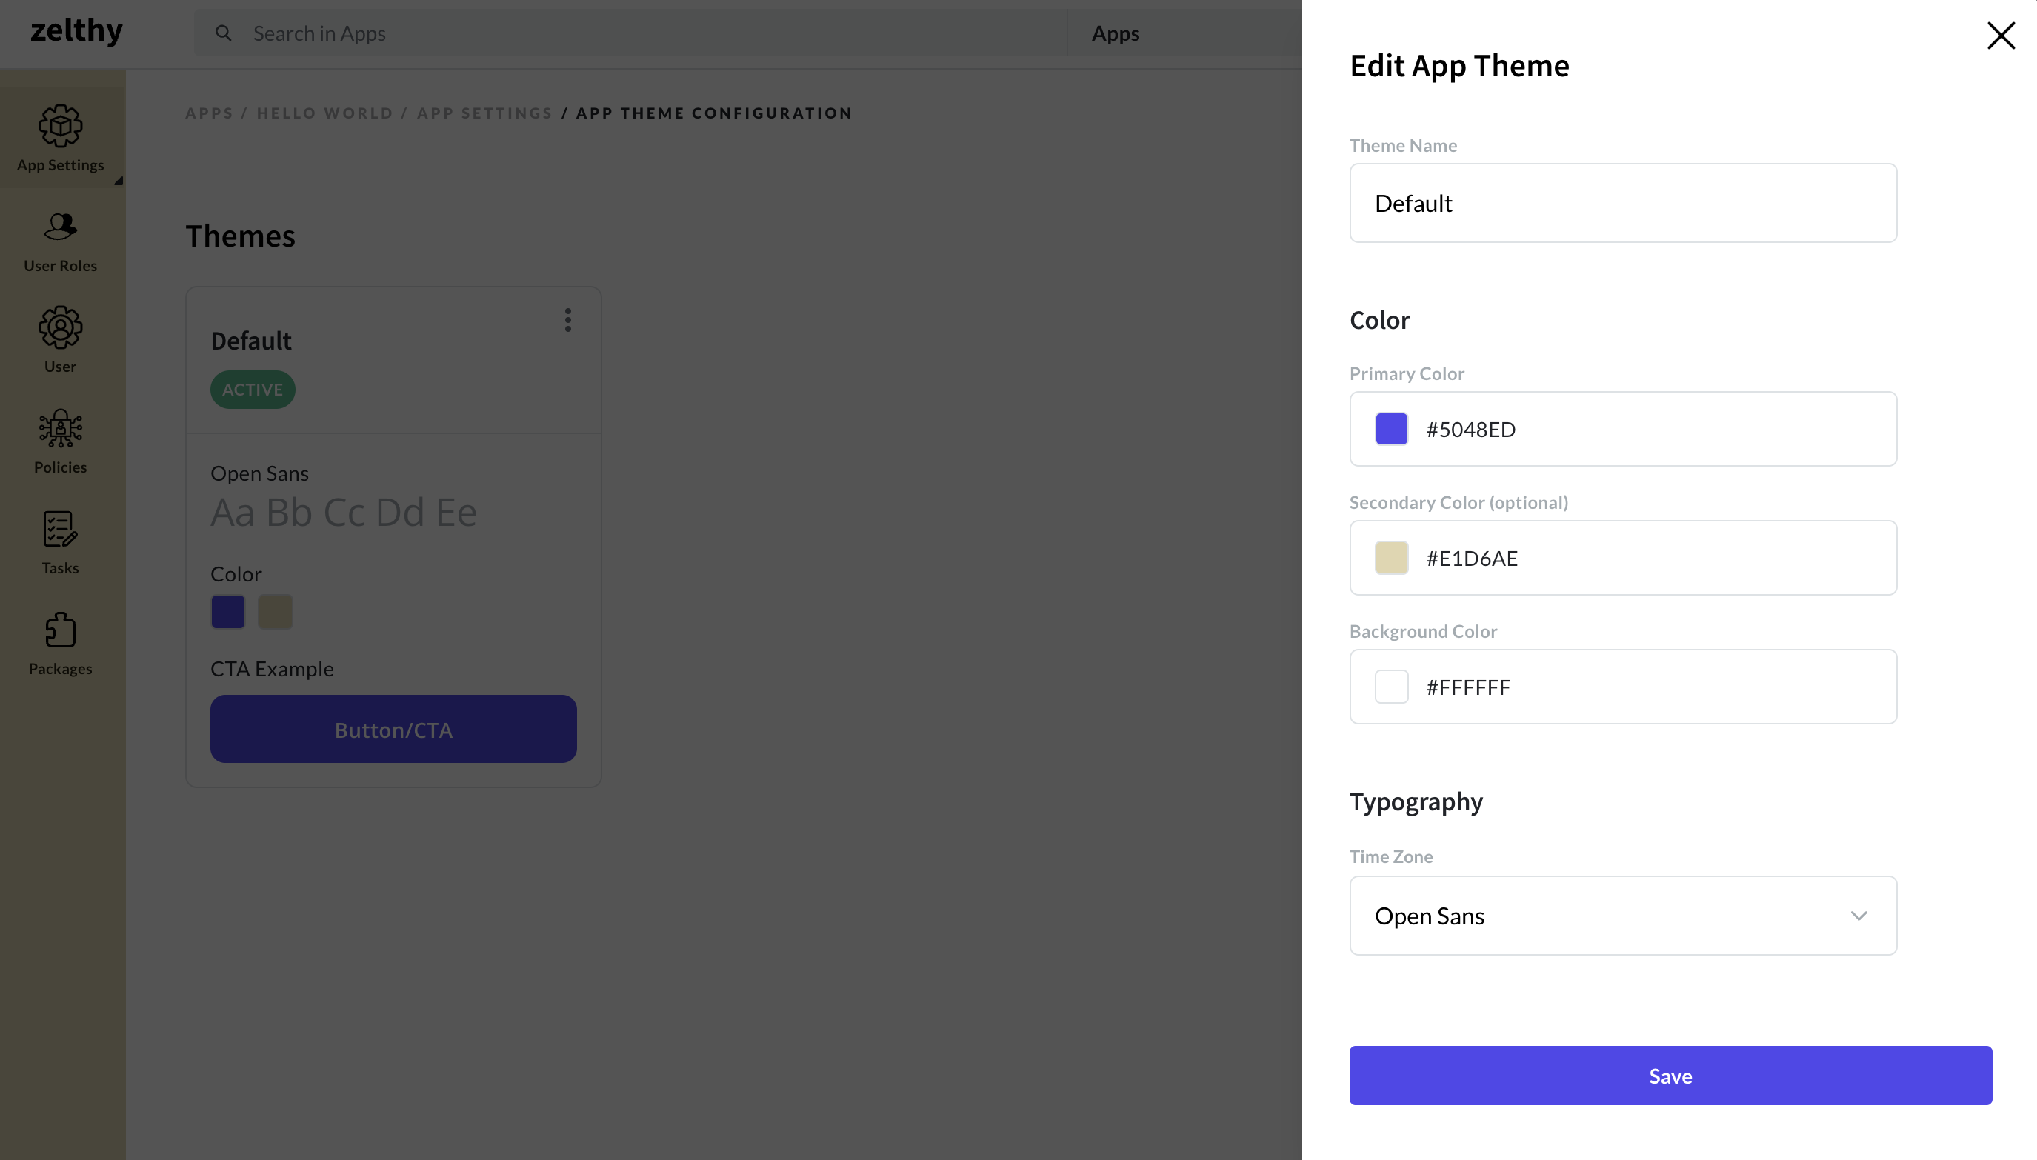Click the Aa Bb Cc Dd Ee sample

pos(344,512)
